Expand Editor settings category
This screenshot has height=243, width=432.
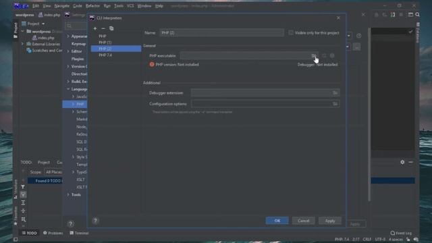pos(68,51)
